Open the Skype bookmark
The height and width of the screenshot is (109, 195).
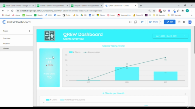[x=101, y=15]
